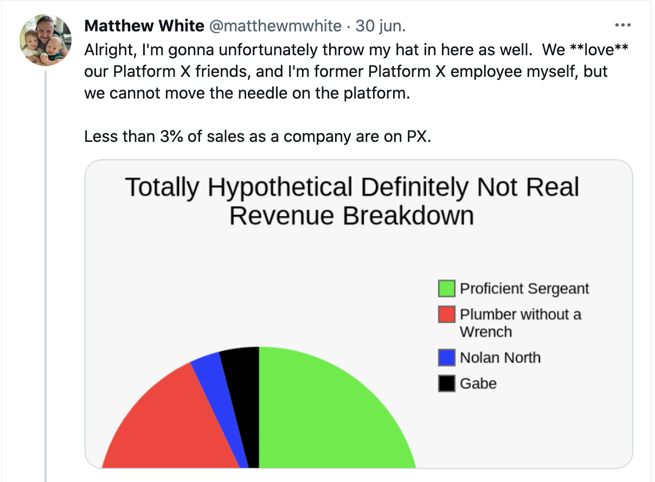655x482 pixels.
Task: Click the red pie chart slice
Action: tap(174, 422)
